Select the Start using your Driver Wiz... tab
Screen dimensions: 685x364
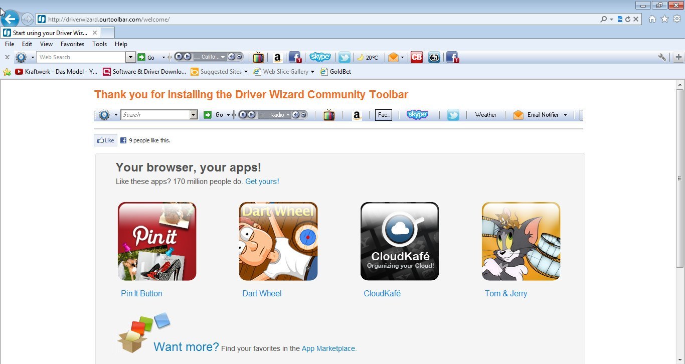(x=50, y=33)
